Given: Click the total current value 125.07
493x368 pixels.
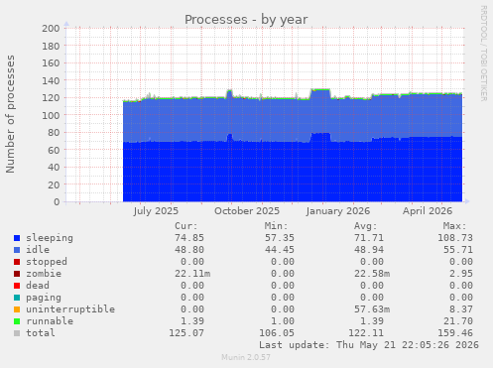Looking at the screenshot, I should (186, 333).
